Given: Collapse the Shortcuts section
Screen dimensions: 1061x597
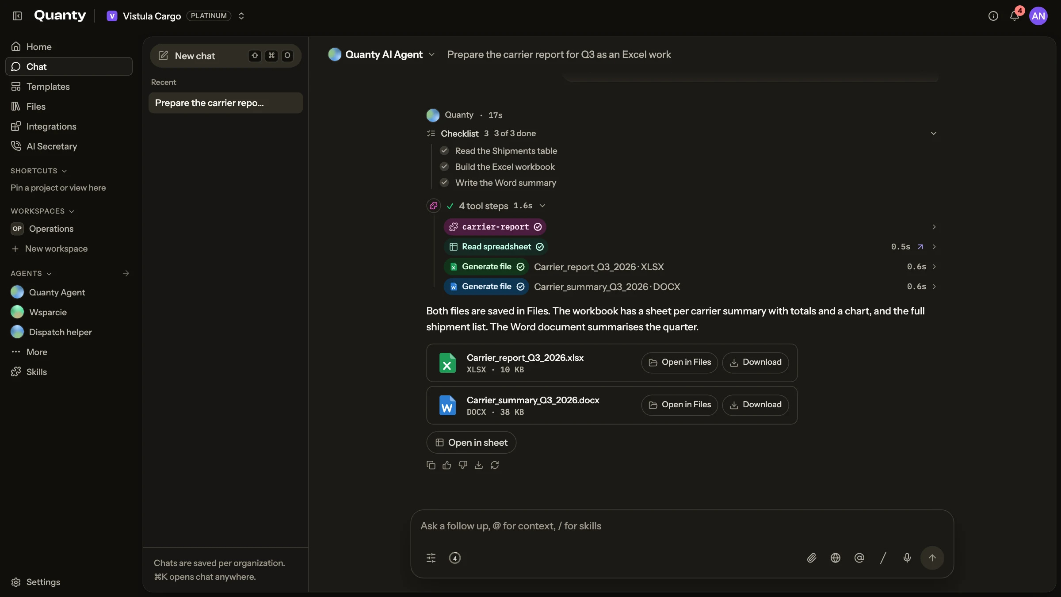Looking at the screenshot, I should (x=39, y=171).
